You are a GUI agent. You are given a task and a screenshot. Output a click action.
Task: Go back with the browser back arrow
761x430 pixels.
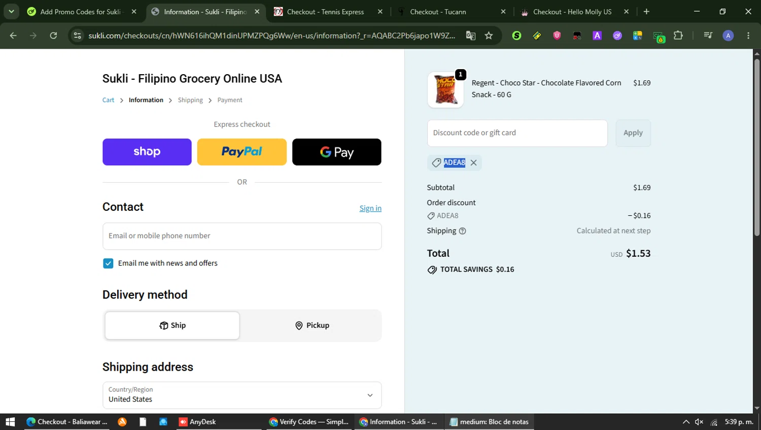tap(13, 36)
